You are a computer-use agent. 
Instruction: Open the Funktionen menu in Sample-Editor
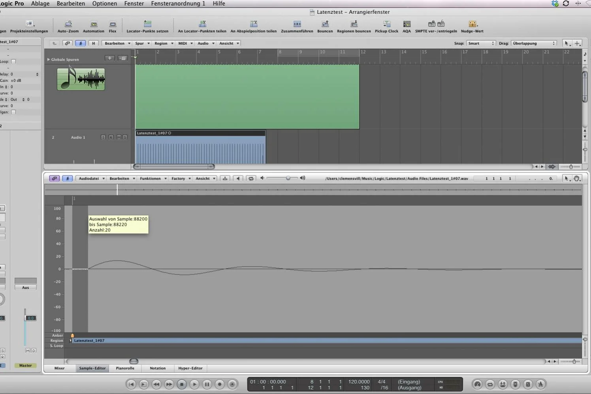(x=153, y=178)
